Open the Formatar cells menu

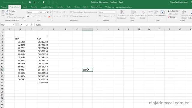pos(163,14)
